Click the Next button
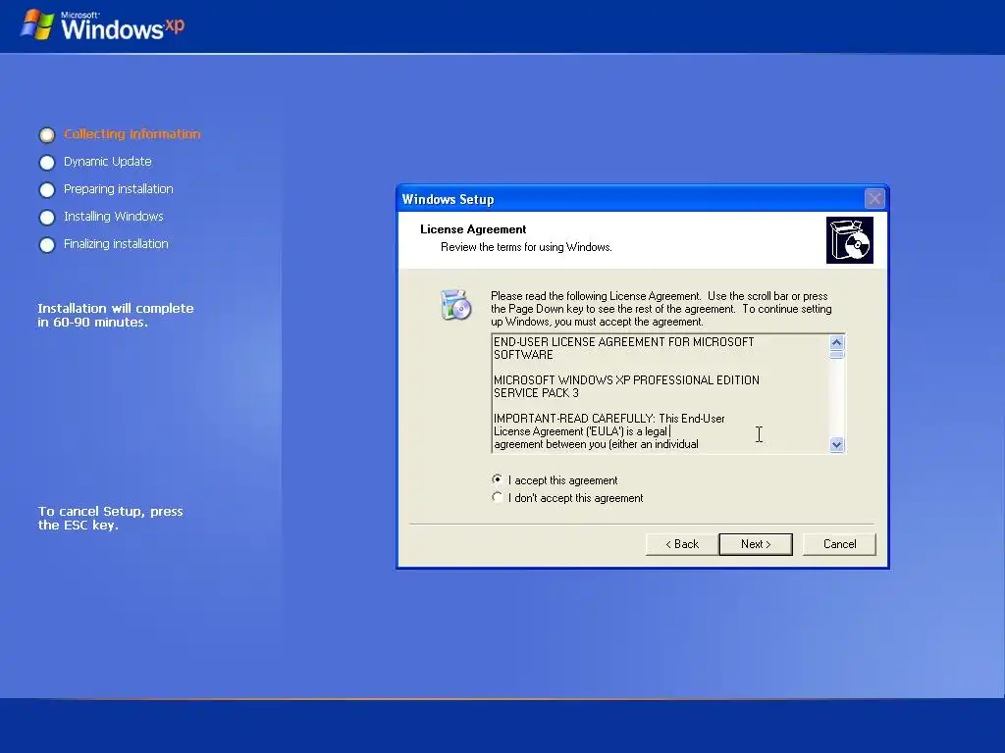This screenshot has height=753, width=1005. click(x=756, y=544)
